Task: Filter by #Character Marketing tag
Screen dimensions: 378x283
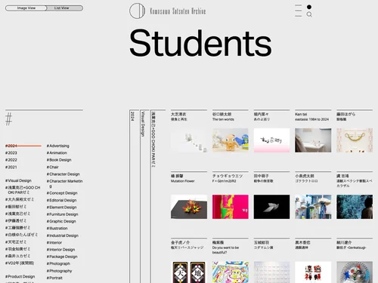Action: 64,183
